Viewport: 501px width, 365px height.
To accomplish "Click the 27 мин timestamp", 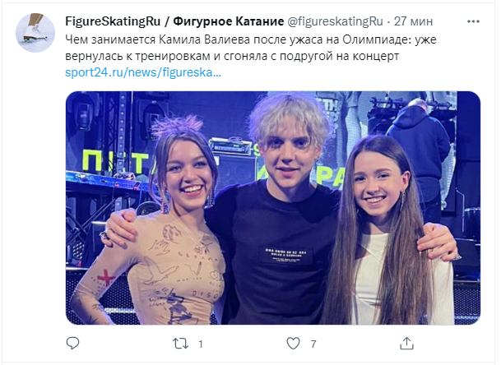I will (413, 21).
